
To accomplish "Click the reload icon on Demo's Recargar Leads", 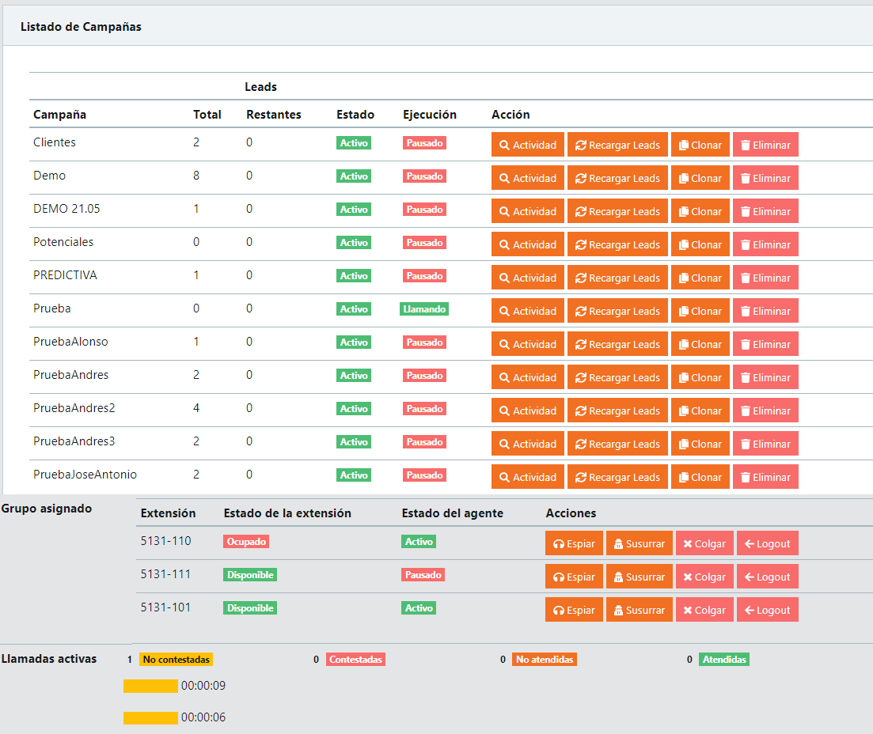I will (x=580, y=179).
